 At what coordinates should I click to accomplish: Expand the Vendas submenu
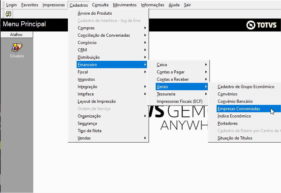(112, 138)
